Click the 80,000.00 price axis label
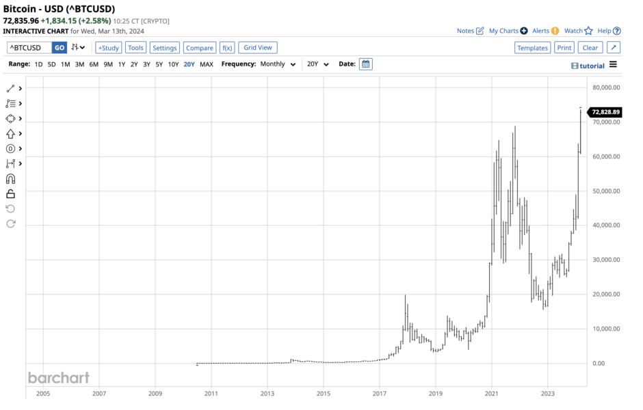This screenshot has width=643, height=410. point(606,87)
